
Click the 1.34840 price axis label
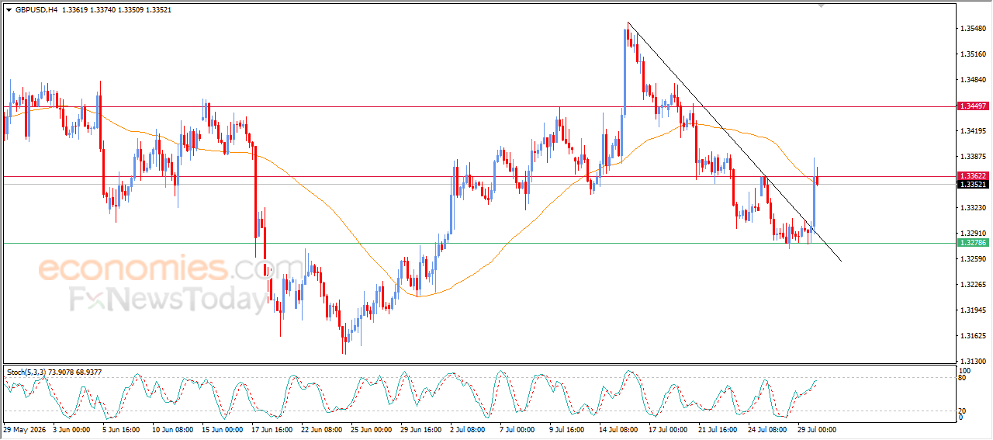[x=973, y=80]
